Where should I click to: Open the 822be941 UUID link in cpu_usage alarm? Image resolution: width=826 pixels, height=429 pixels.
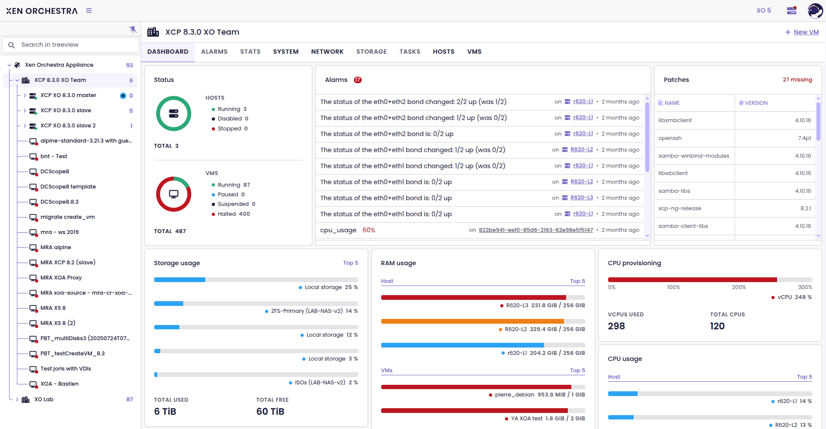coord(536,230)
